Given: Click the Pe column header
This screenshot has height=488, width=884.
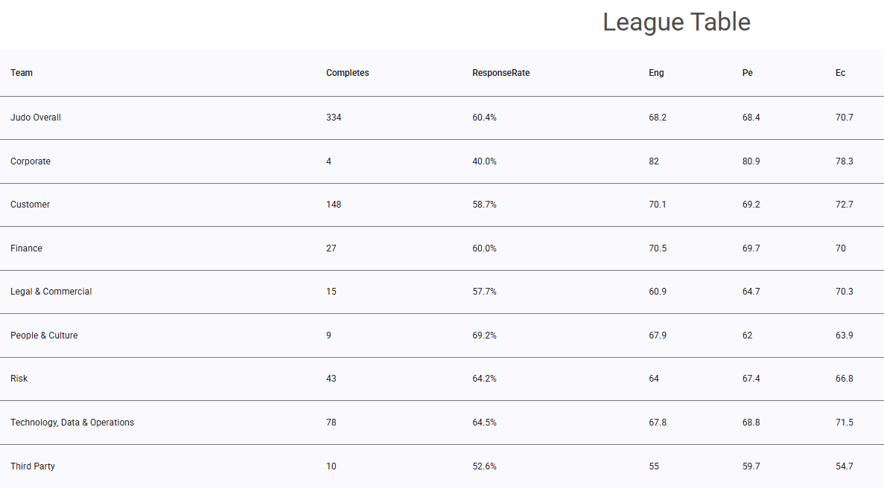Looking at the screenshot, I should pyautogui.click(x=747, y=73).
